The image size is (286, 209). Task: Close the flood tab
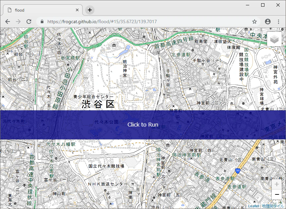[77, 10]
